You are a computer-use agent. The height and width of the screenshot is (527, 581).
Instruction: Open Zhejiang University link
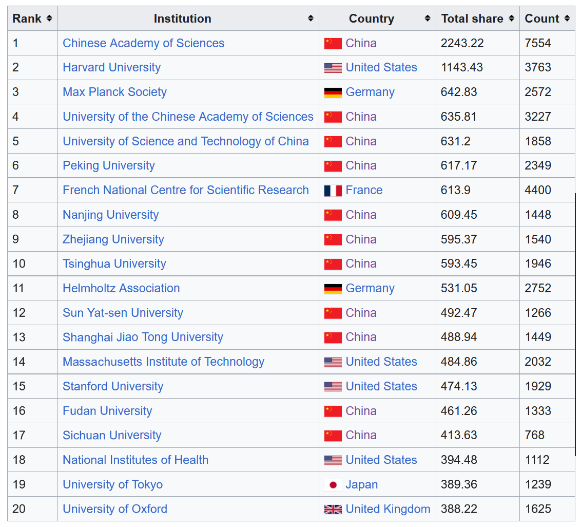point(113,239)
